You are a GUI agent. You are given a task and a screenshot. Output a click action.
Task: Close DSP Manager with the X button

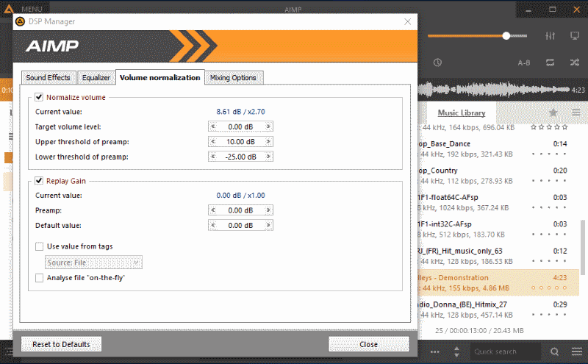408,22
